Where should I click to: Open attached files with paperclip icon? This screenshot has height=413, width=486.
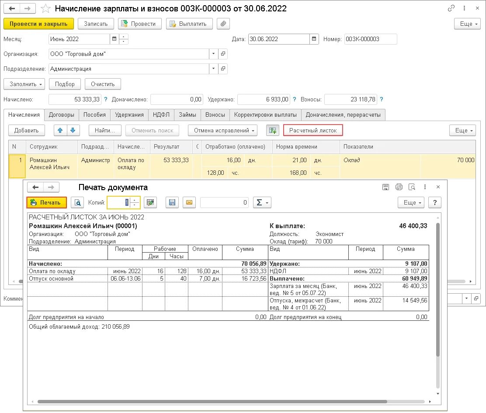[223, 24]
